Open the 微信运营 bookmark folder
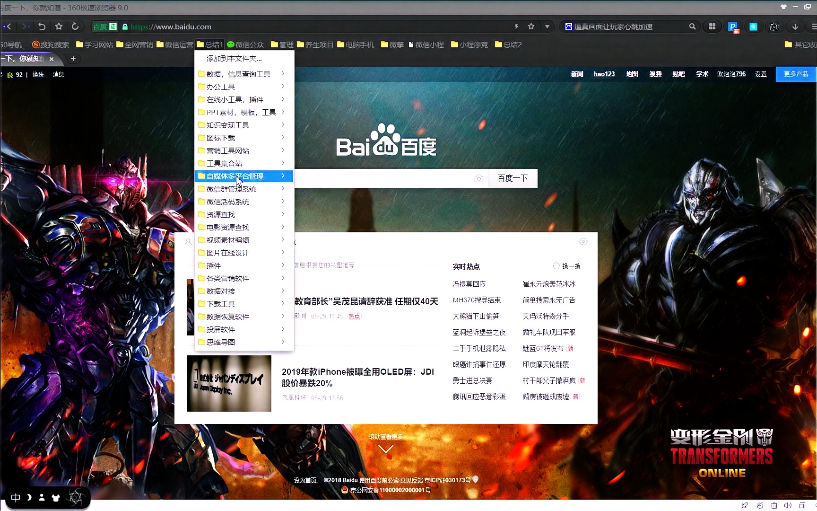 [175, 44]
